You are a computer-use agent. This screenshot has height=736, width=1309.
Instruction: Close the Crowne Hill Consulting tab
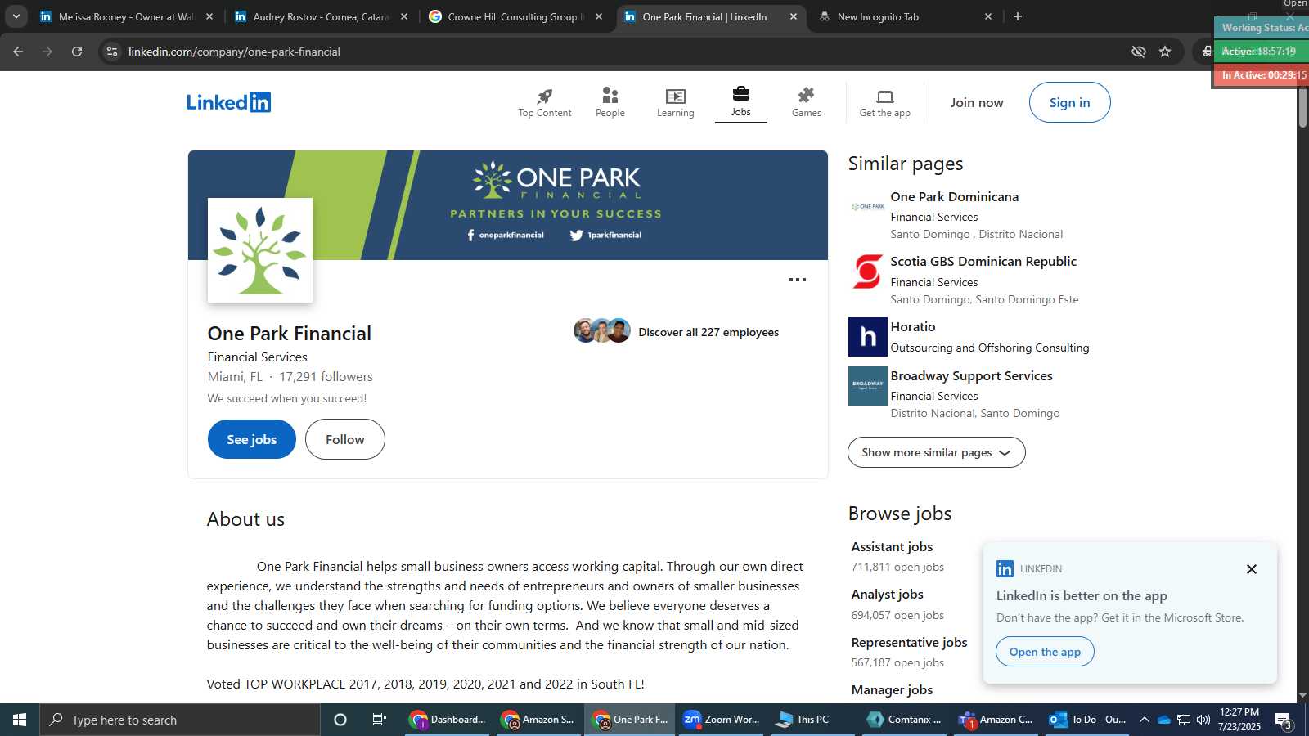[599, 16]
